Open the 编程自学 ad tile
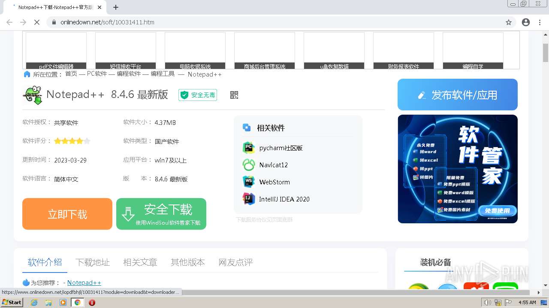The image size is (549, 308). tap(473, 50)
